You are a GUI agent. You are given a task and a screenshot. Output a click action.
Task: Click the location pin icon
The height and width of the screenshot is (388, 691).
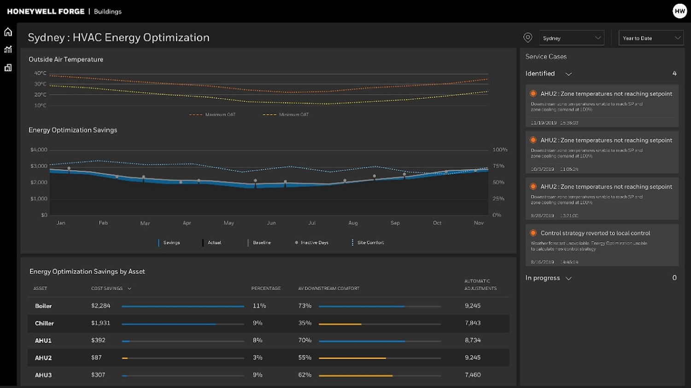528,38
